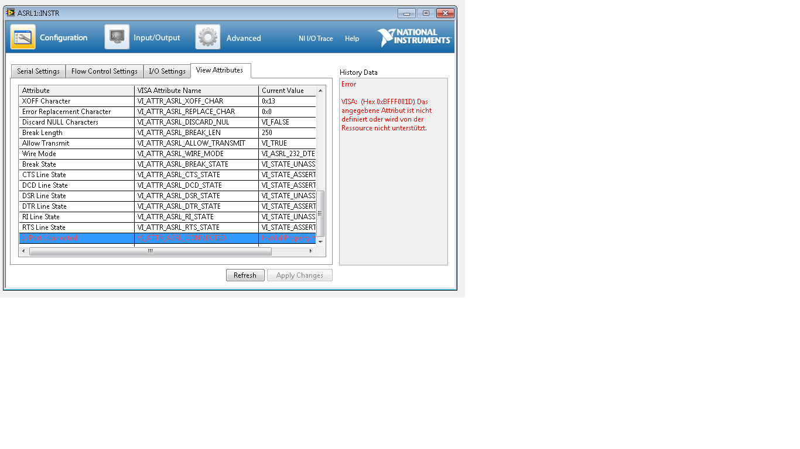Open the Input/Output monitor icon

pyautogui.click(x=117, y=37)
